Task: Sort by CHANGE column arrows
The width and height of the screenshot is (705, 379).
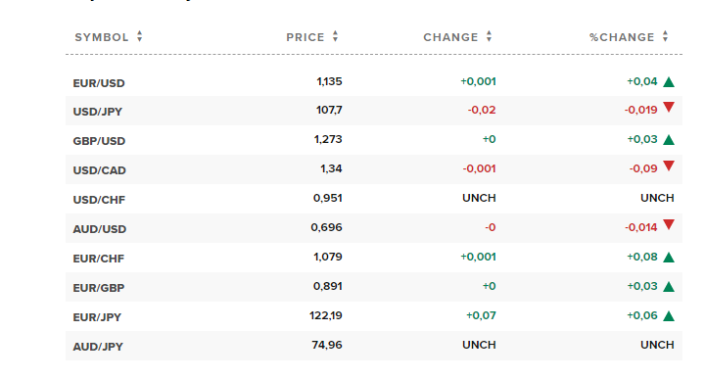Action: (x=490, y=36)
